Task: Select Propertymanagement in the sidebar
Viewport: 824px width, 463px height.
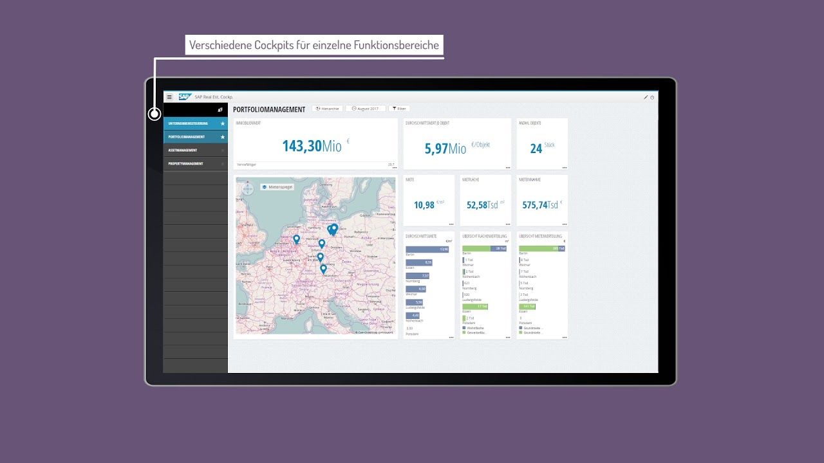Action: coord(186,164)
